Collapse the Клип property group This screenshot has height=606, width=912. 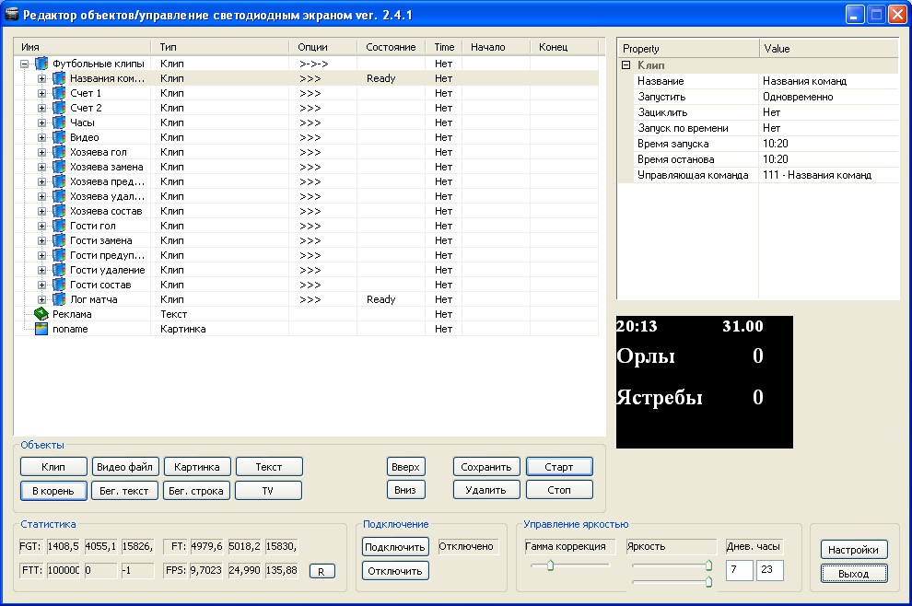pos(626,65)
